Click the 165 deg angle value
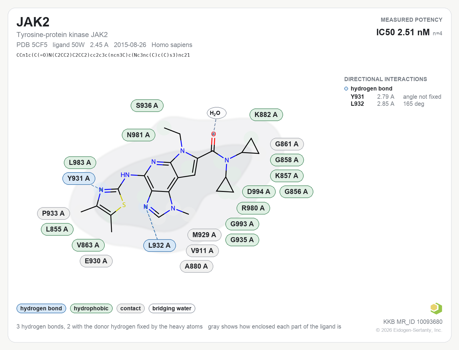The height and width of the screenshot is (350, 459). (414, 104)
